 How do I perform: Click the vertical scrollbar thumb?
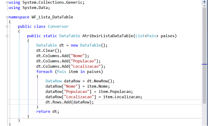coord(204,55)
